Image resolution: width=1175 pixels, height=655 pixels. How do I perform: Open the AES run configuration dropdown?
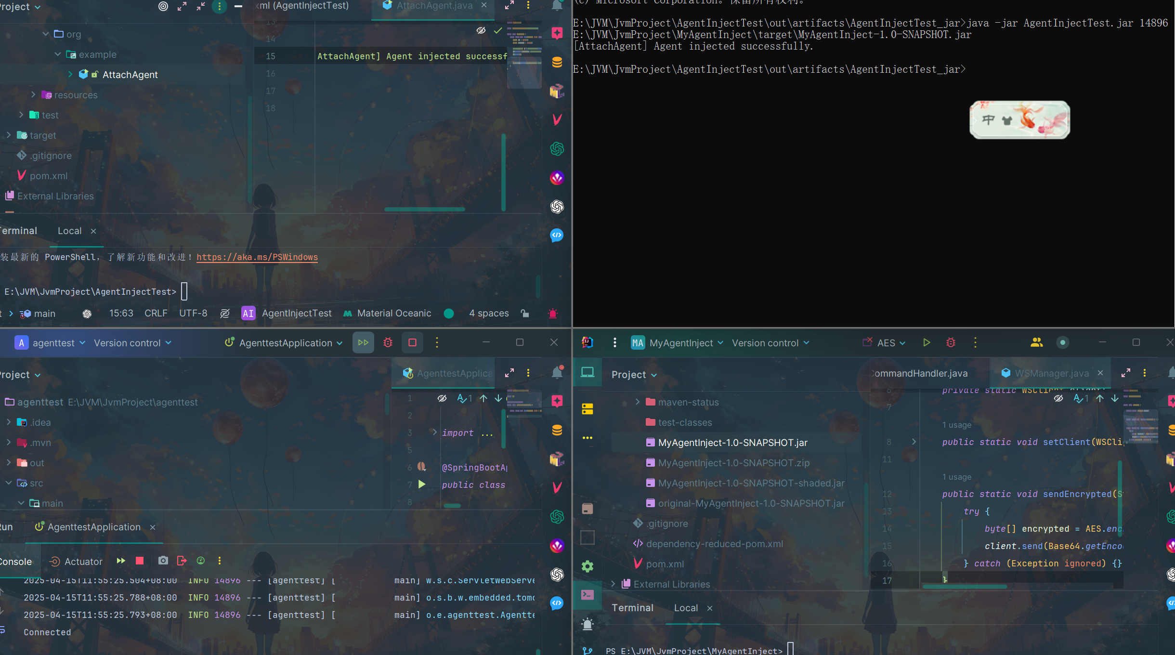(x=885, y=343)
